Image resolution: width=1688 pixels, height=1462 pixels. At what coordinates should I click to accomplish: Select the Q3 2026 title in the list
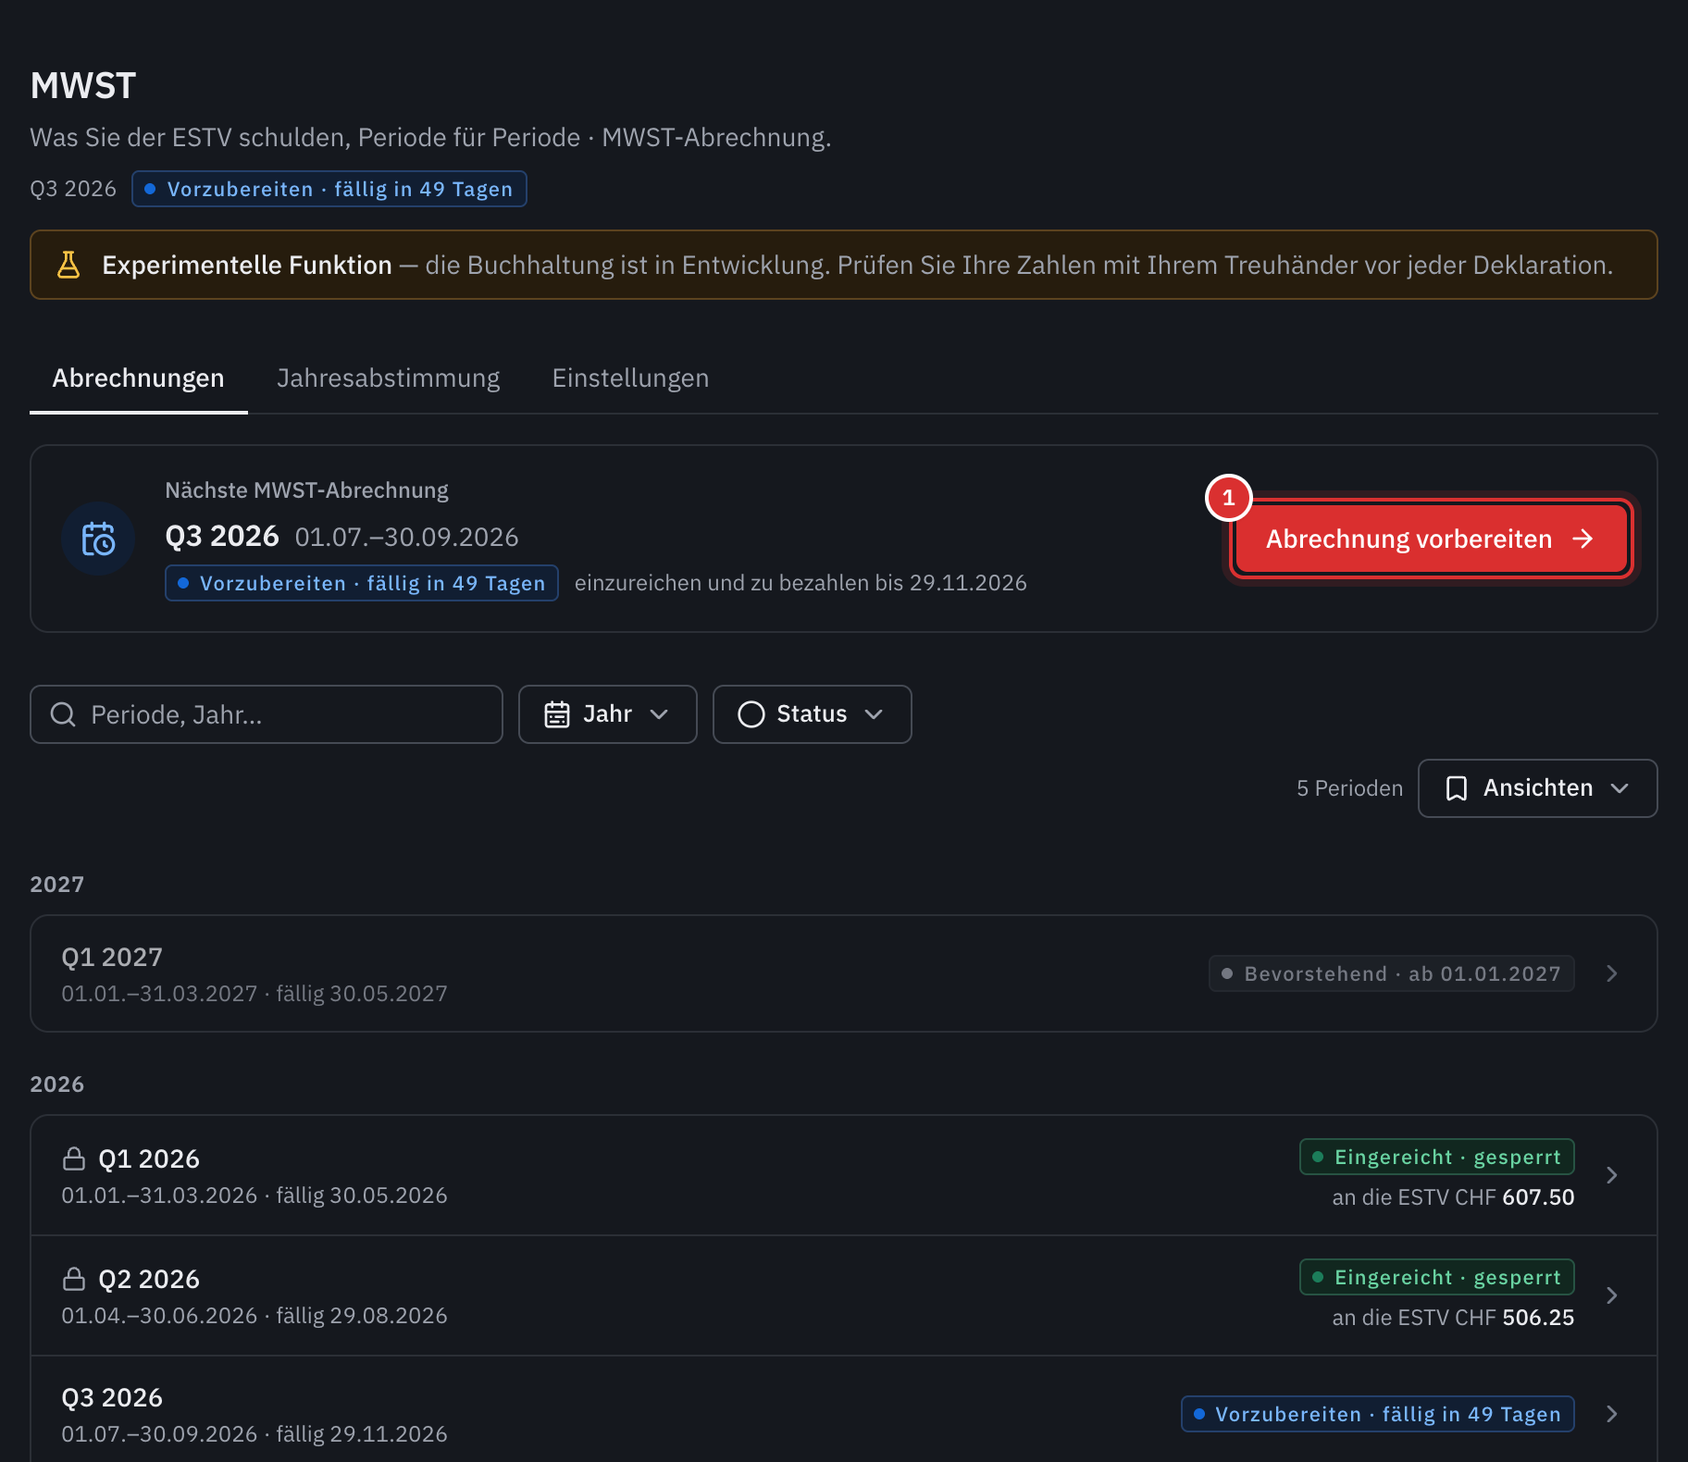(112, 1397)
